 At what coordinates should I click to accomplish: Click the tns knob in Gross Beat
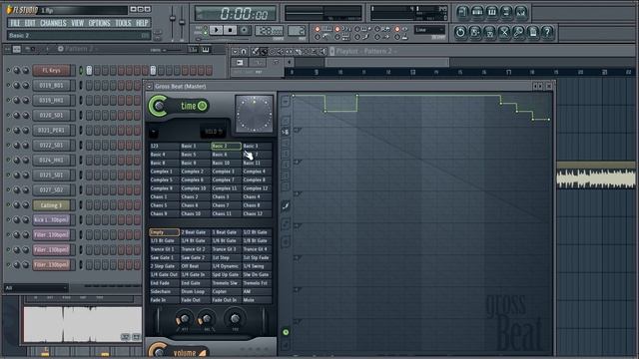point(235,319)
